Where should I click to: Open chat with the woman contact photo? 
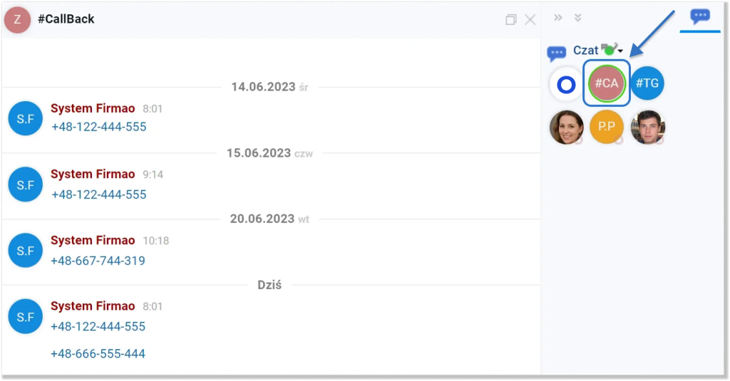pyautogui.click(x=566, y=127)
